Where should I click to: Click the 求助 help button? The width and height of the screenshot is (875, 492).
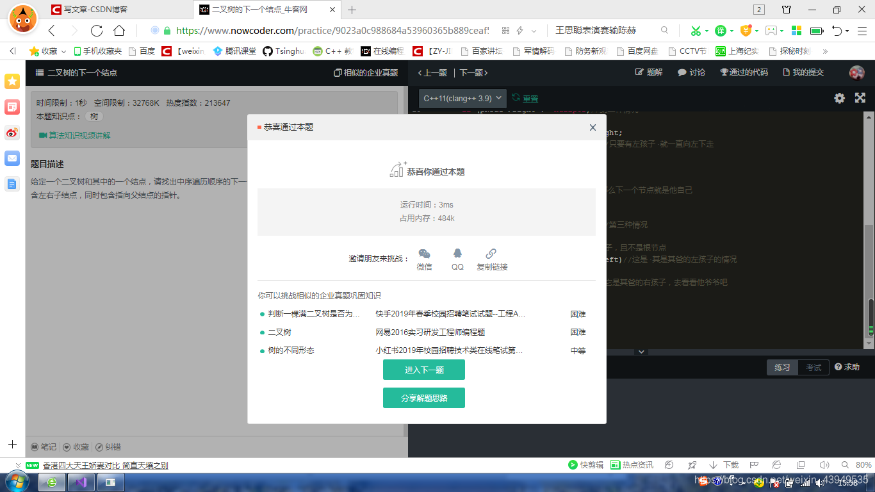[847, 367]
